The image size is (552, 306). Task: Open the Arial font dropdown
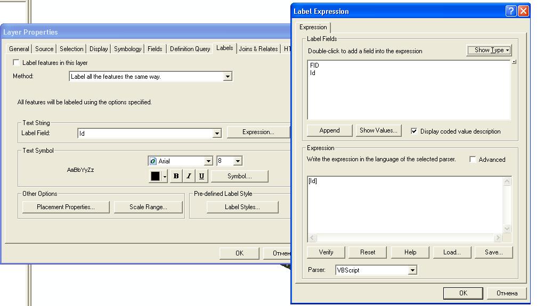click(x=208, y=161)
